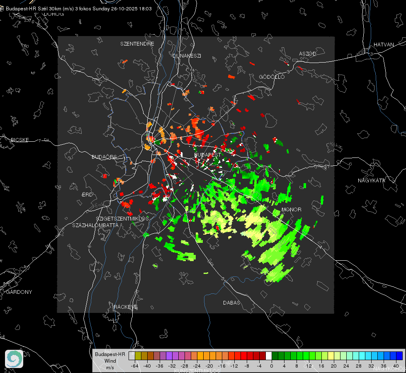Click the BUDAPEST city label
This screenshot has height=373, width=406.
coord(208,155)
